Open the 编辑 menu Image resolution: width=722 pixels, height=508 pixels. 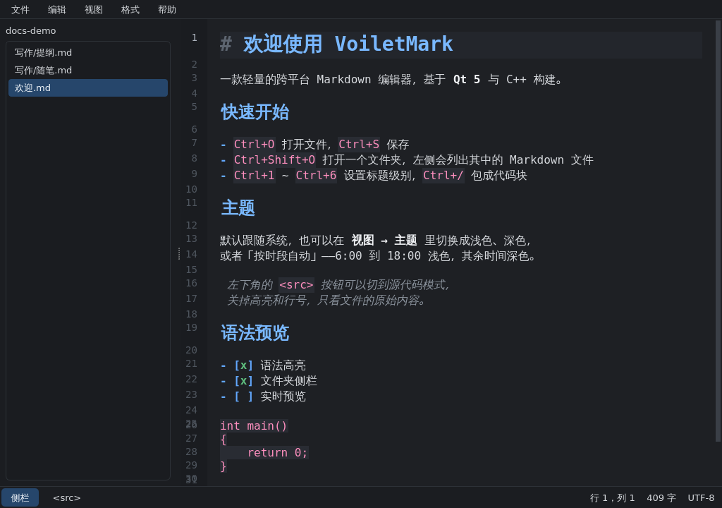[57, 10]
